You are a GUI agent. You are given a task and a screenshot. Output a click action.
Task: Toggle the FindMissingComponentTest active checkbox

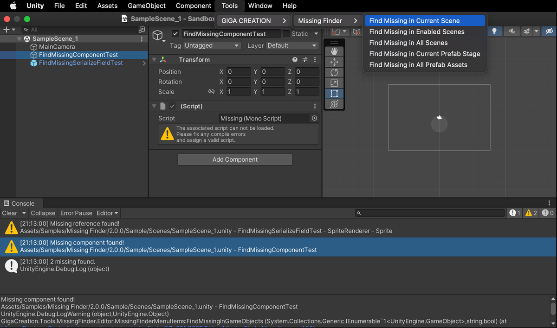click(175, 33)
